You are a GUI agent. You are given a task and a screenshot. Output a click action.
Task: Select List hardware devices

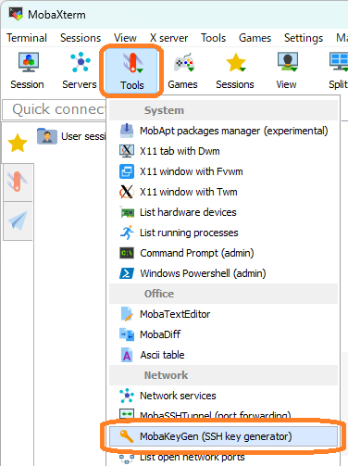tap(223, 212)
